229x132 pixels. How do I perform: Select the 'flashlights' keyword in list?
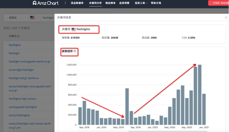[x=15, y=45]
